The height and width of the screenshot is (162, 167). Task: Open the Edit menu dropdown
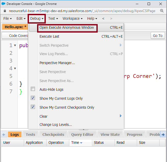(21, 18)
